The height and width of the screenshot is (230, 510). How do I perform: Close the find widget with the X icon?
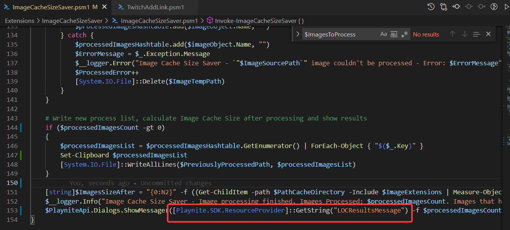pyautogui.click(x=489, y=34)
